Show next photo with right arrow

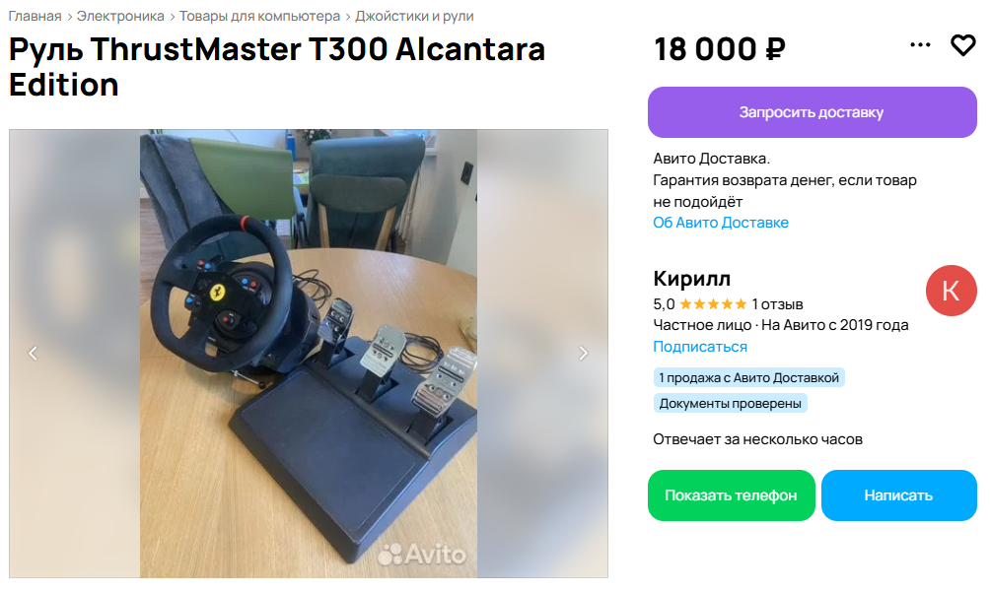pos(584,353)
